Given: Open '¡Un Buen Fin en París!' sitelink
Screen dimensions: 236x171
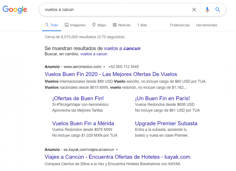Looking at the screenshot, I should pyautogui.click(x=162, y=98).
